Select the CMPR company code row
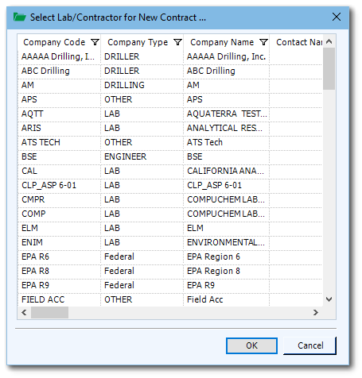This screenshot has height=378, width=362. tap(59, 199)
